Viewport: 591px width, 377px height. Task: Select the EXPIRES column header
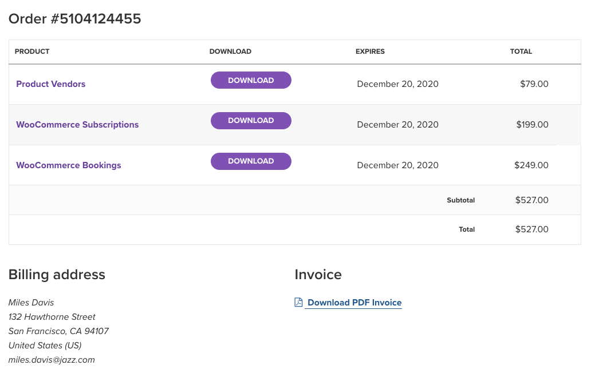tap(370, 51)
